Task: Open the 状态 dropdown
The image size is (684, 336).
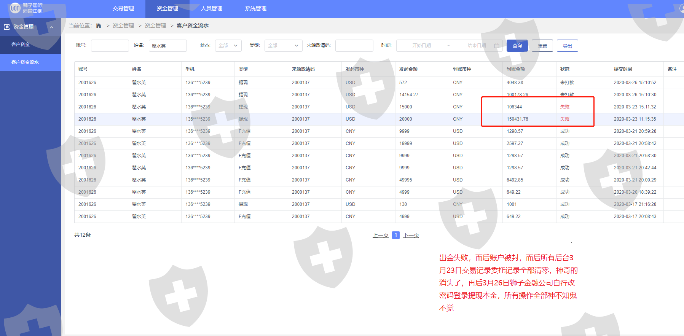Action: pyautogui.click(x=228, y=46)
